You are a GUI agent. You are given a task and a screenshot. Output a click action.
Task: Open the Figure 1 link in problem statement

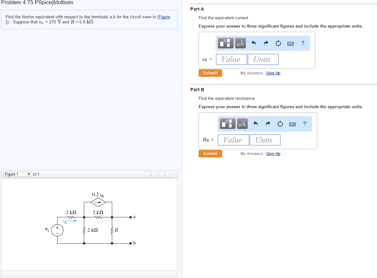coord(164,17)
